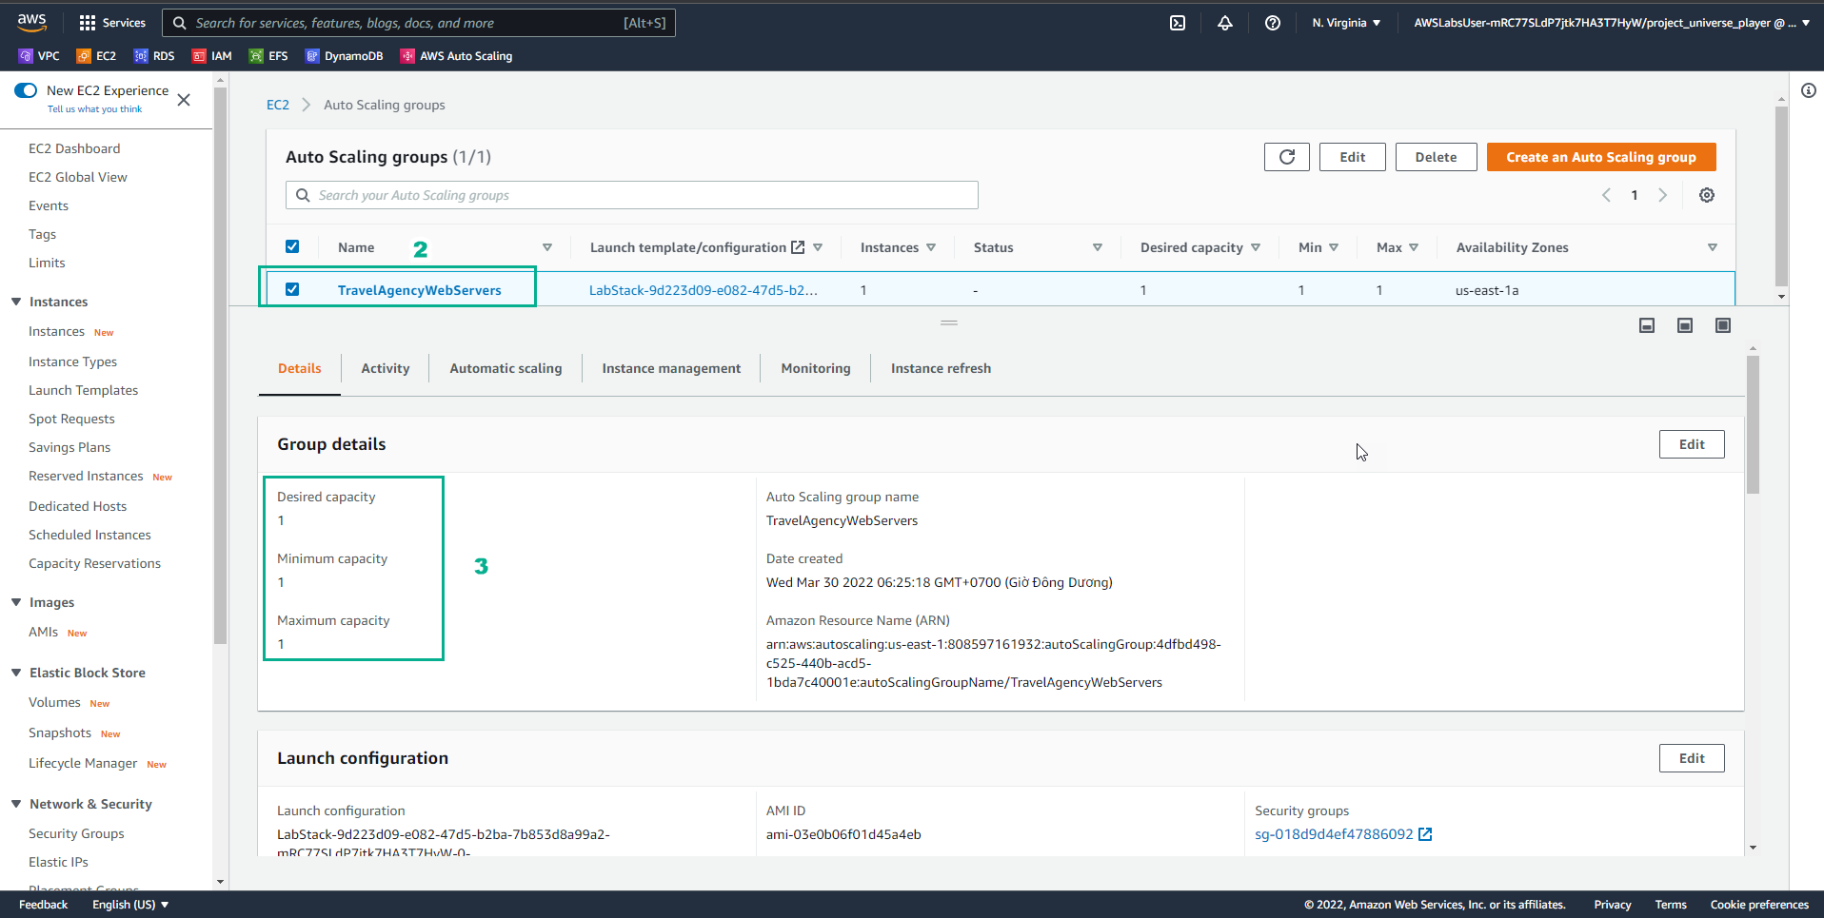Screen dimensions: 1824x918
Task: Open the help question mark menu
Action: pyautogui.click(x=1273, y=23)
